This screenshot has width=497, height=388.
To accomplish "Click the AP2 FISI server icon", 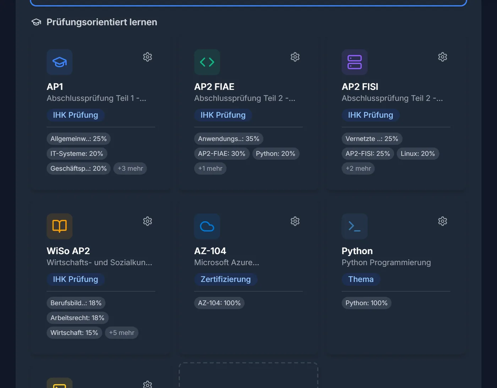I will [x=355, y=62].
